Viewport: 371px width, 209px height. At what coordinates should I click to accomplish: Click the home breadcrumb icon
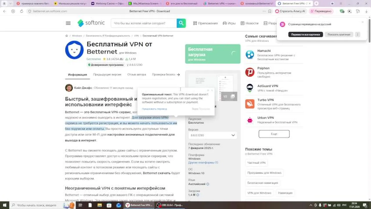coord(66,36)
